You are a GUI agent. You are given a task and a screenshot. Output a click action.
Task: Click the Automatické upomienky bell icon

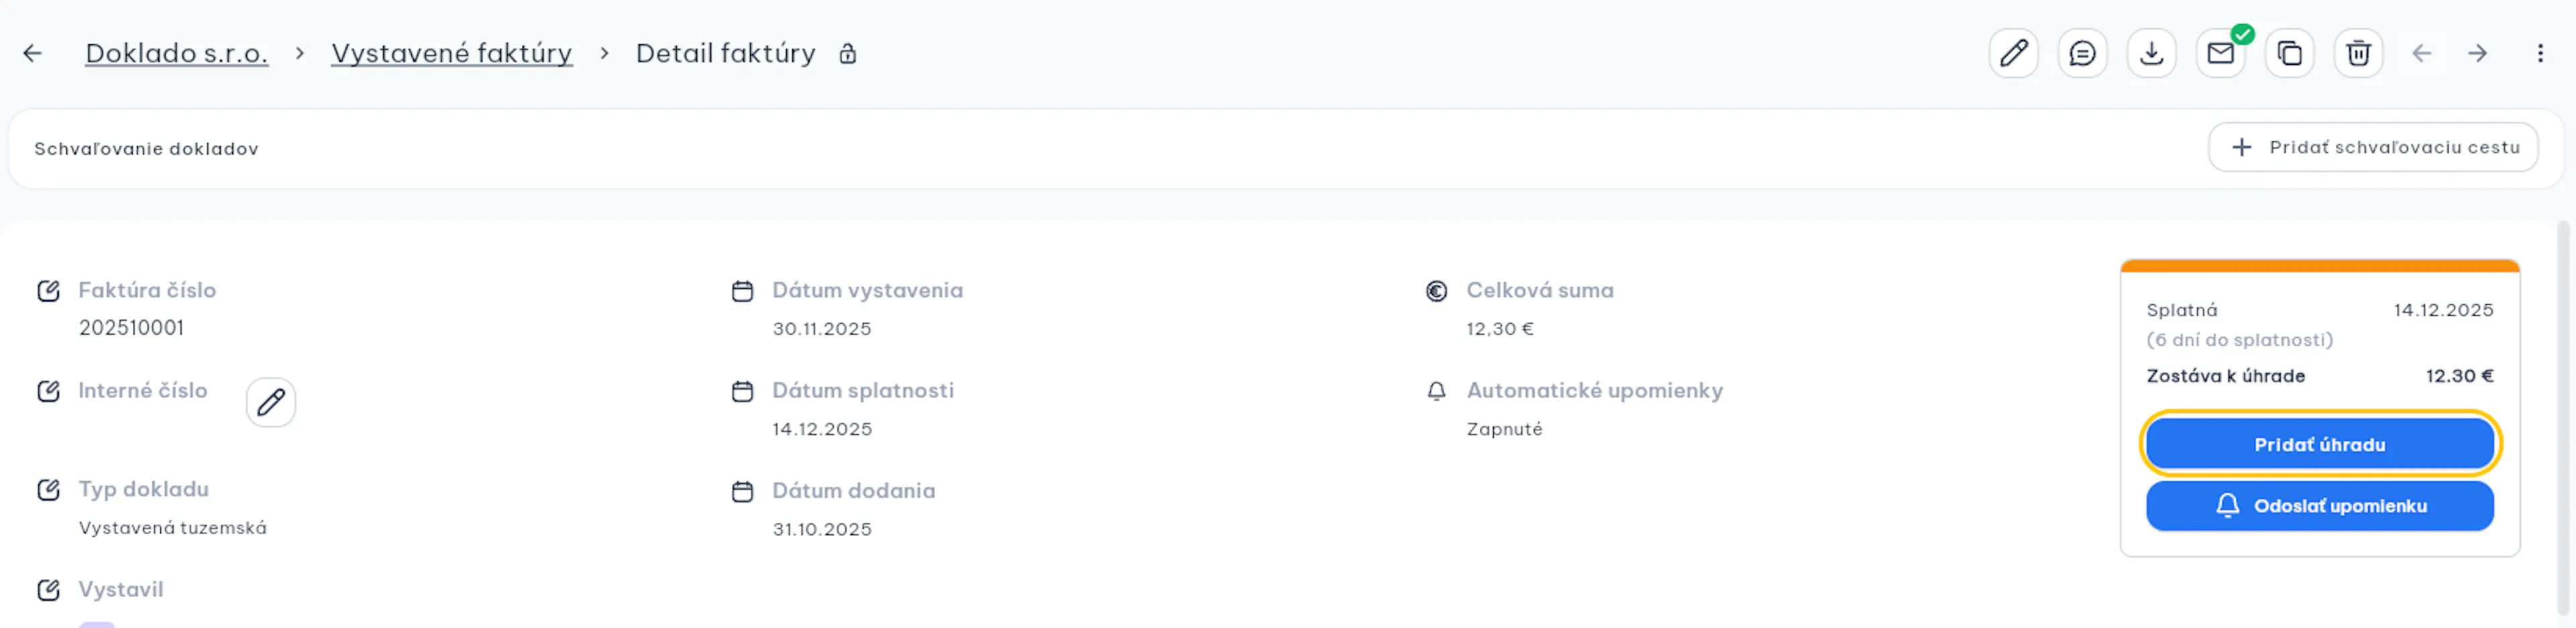pos(1436,391)
